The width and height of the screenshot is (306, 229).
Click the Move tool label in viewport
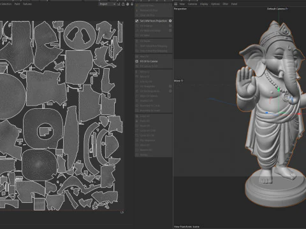click(178, 81)
